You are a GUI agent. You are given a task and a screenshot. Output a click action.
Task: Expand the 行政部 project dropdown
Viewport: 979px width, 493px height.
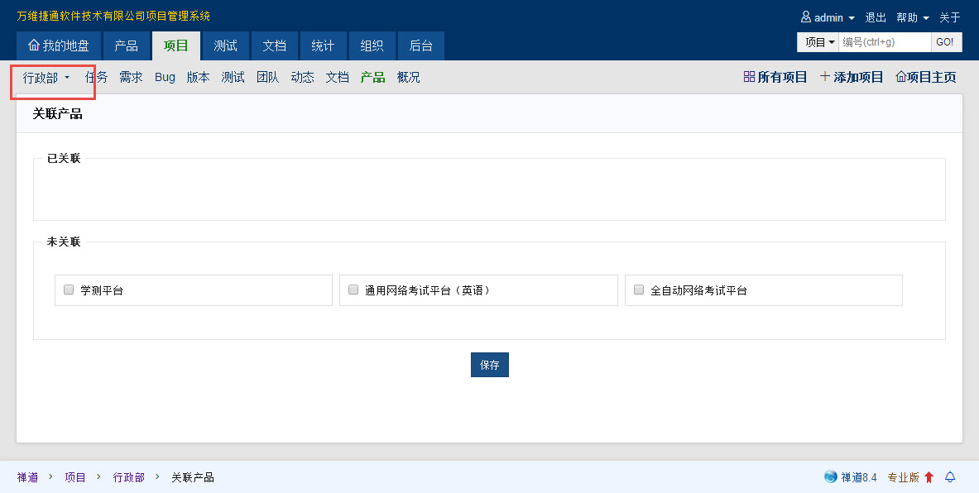click(46, 78)
